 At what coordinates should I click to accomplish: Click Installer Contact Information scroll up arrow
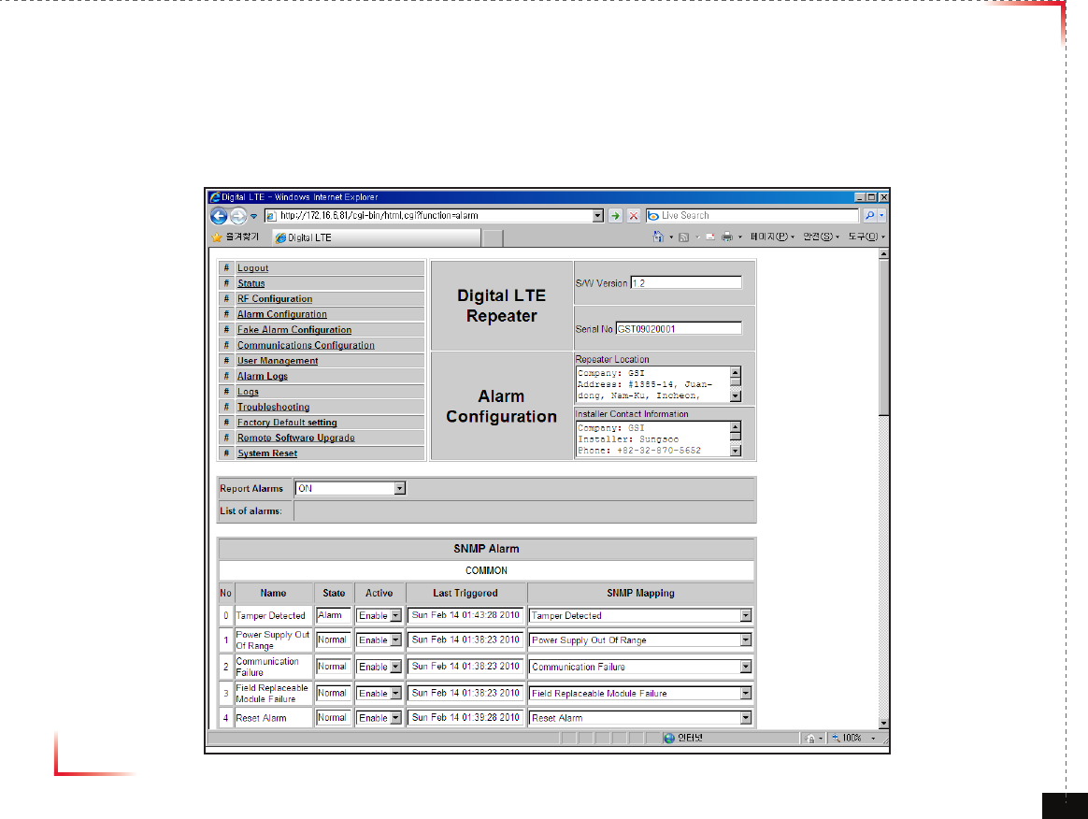click(x=736, y=426)
